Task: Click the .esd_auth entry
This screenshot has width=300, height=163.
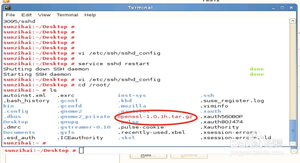Action: [x=19, y=138]
